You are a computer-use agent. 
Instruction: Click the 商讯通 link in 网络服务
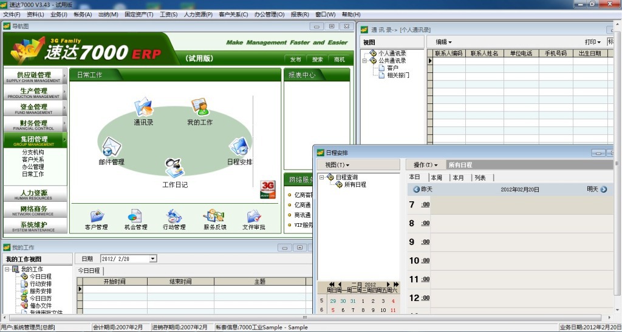[302, 215]
